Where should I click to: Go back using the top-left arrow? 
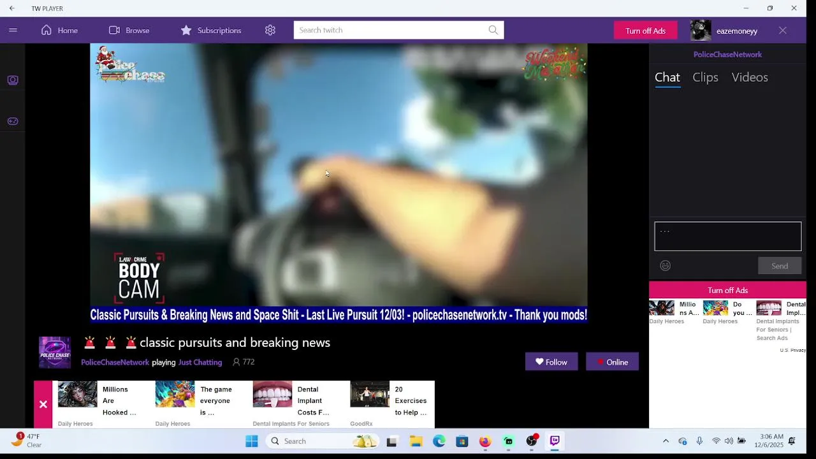point(11,8)
